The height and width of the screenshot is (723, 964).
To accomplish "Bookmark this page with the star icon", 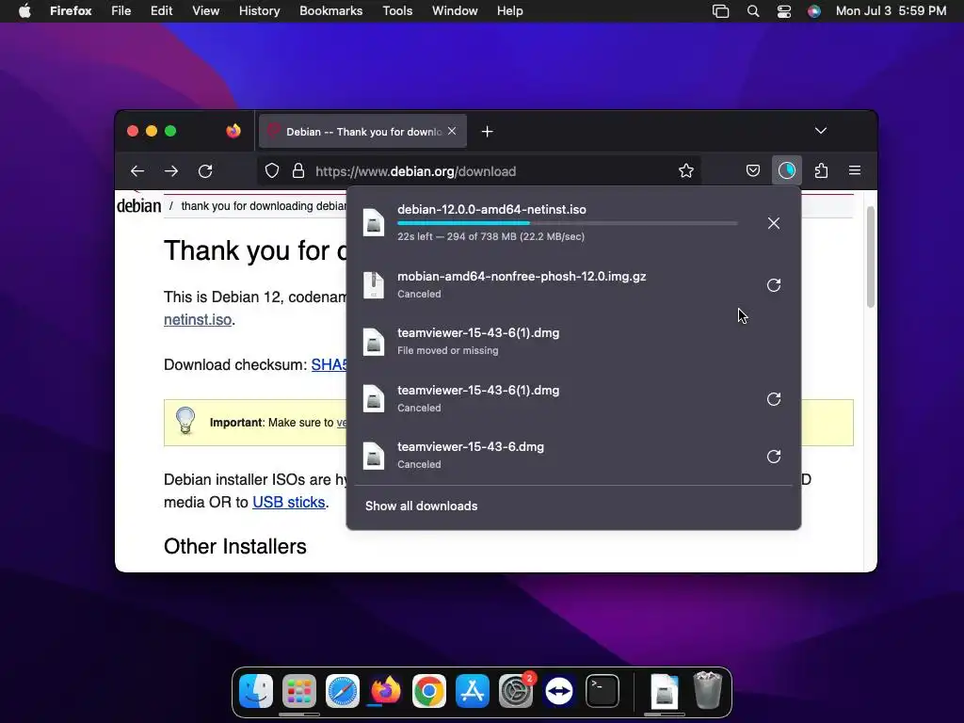I will 686,171.
